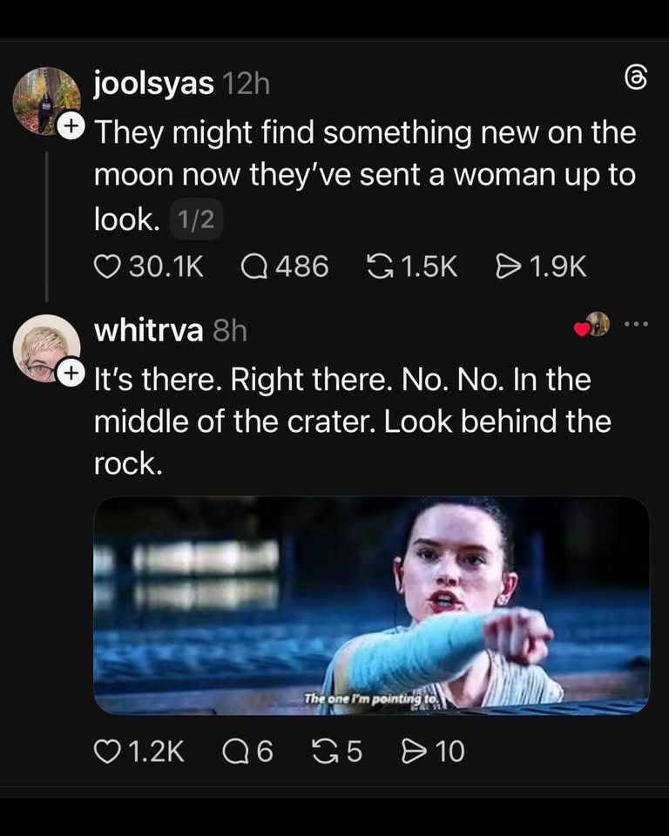Follow whitrva using the plus badge
Screen dimensions: 669x836
(71, 374)
